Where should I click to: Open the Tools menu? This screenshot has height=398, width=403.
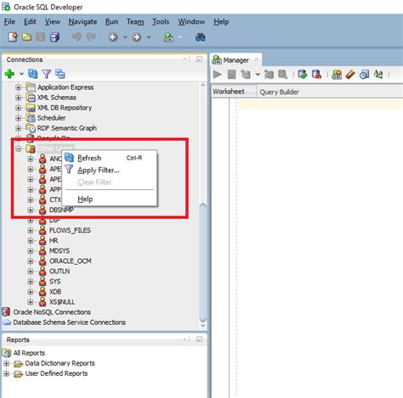(161, 22)
